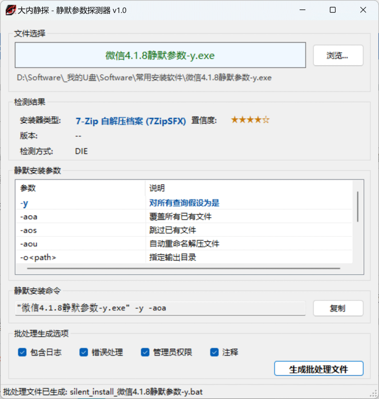Screen dimensions: 379x399
Task: Click description 自动重命名解压文件
Action: point(184,244)
